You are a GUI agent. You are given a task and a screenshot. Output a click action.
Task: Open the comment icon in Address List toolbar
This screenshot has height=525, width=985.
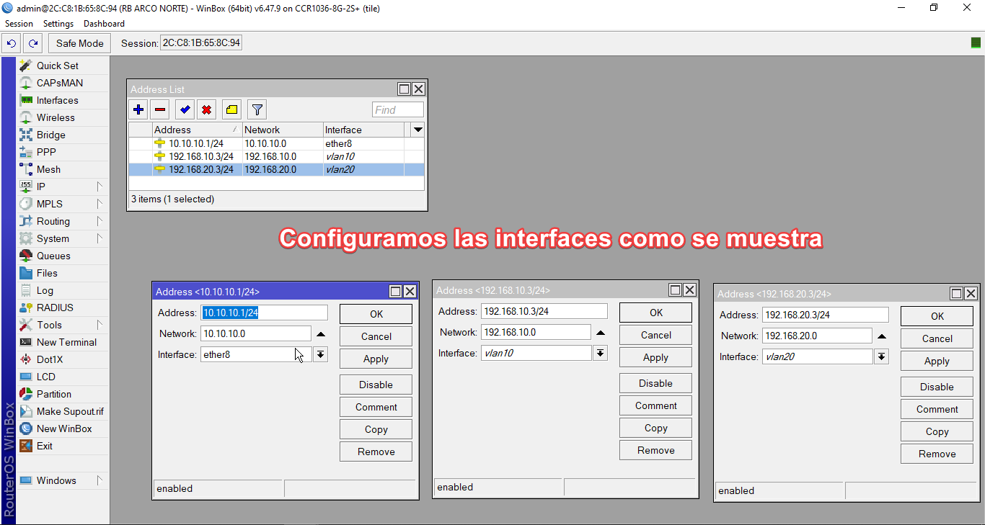pos(231,109)
